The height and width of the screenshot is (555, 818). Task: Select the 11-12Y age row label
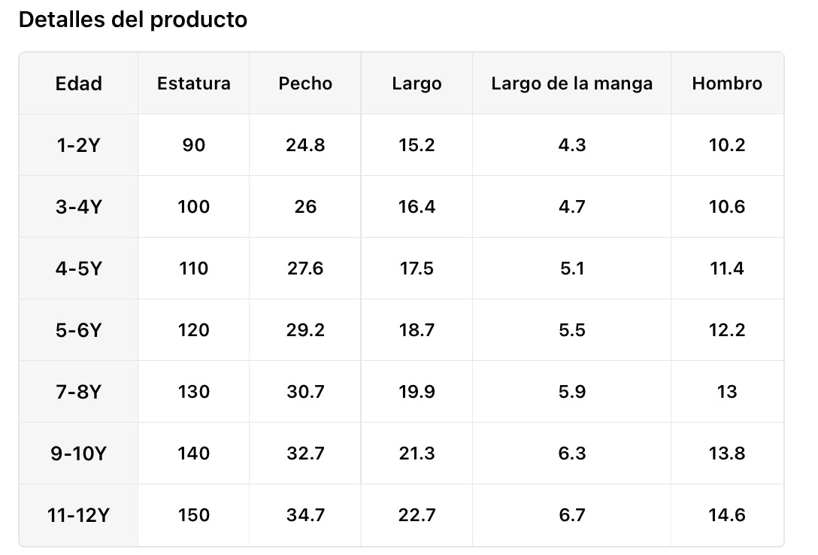point(79,515)
